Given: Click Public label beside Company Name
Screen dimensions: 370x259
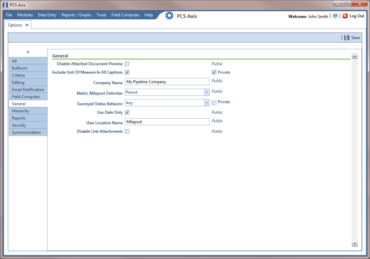Looking at the screenshot, I should click(x=217, y=81).
